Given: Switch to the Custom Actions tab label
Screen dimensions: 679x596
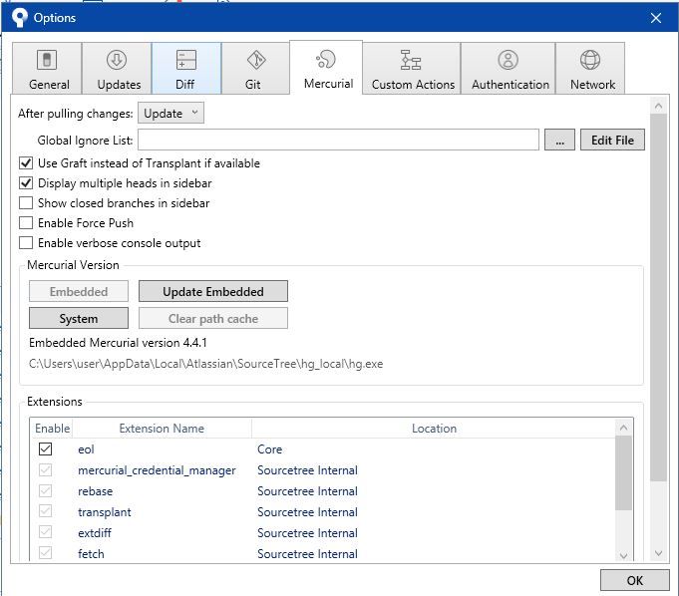Looking at the screenshot, I should click(413, 85).
